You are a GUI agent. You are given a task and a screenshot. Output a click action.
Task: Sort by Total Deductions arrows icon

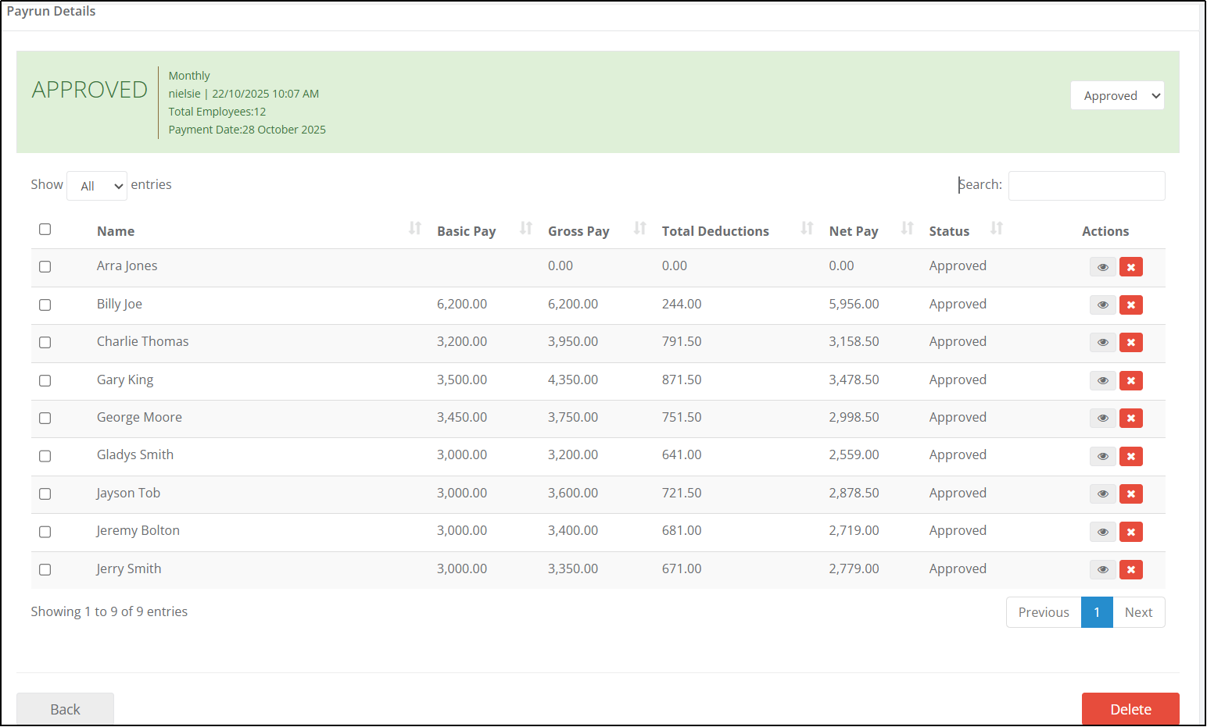[x=808, y=228]
